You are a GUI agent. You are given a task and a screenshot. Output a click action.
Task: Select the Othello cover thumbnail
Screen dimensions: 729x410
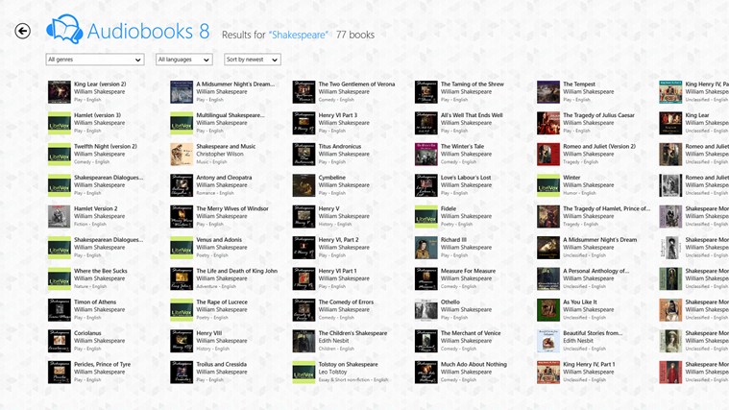[426, 310]
